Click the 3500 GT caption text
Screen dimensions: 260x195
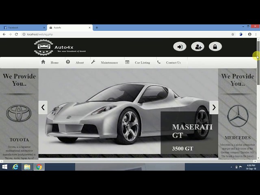point(182,149)
